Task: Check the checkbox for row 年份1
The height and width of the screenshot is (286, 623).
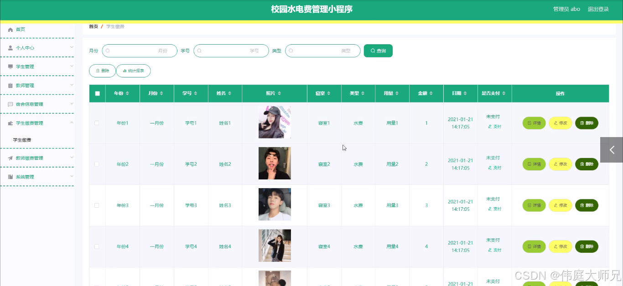Action: pyautogui.click(x=97, y=123)
